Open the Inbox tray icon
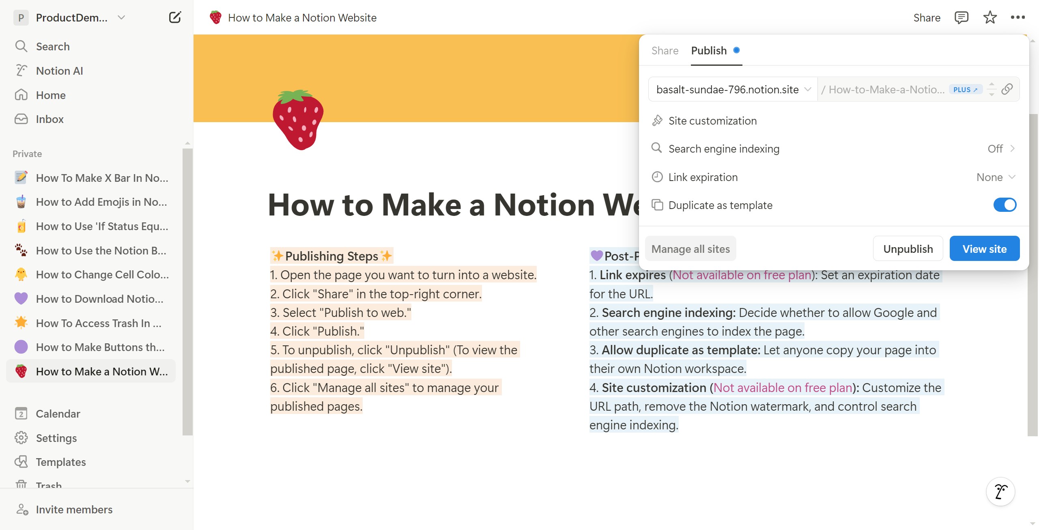Viewport: 1039px width, 530px height. click(x=21, y=119)
